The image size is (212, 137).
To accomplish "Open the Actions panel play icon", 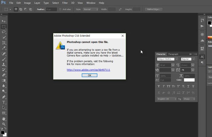I will [202, 26].
